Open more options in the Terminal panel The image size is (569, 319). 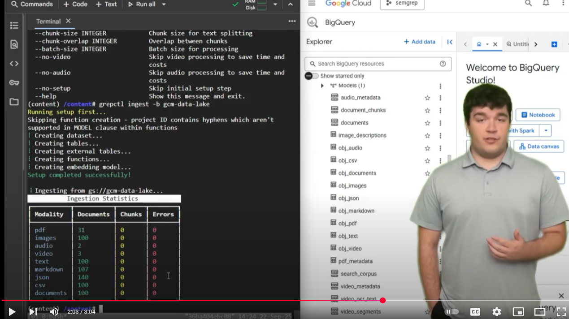(292, 21)
